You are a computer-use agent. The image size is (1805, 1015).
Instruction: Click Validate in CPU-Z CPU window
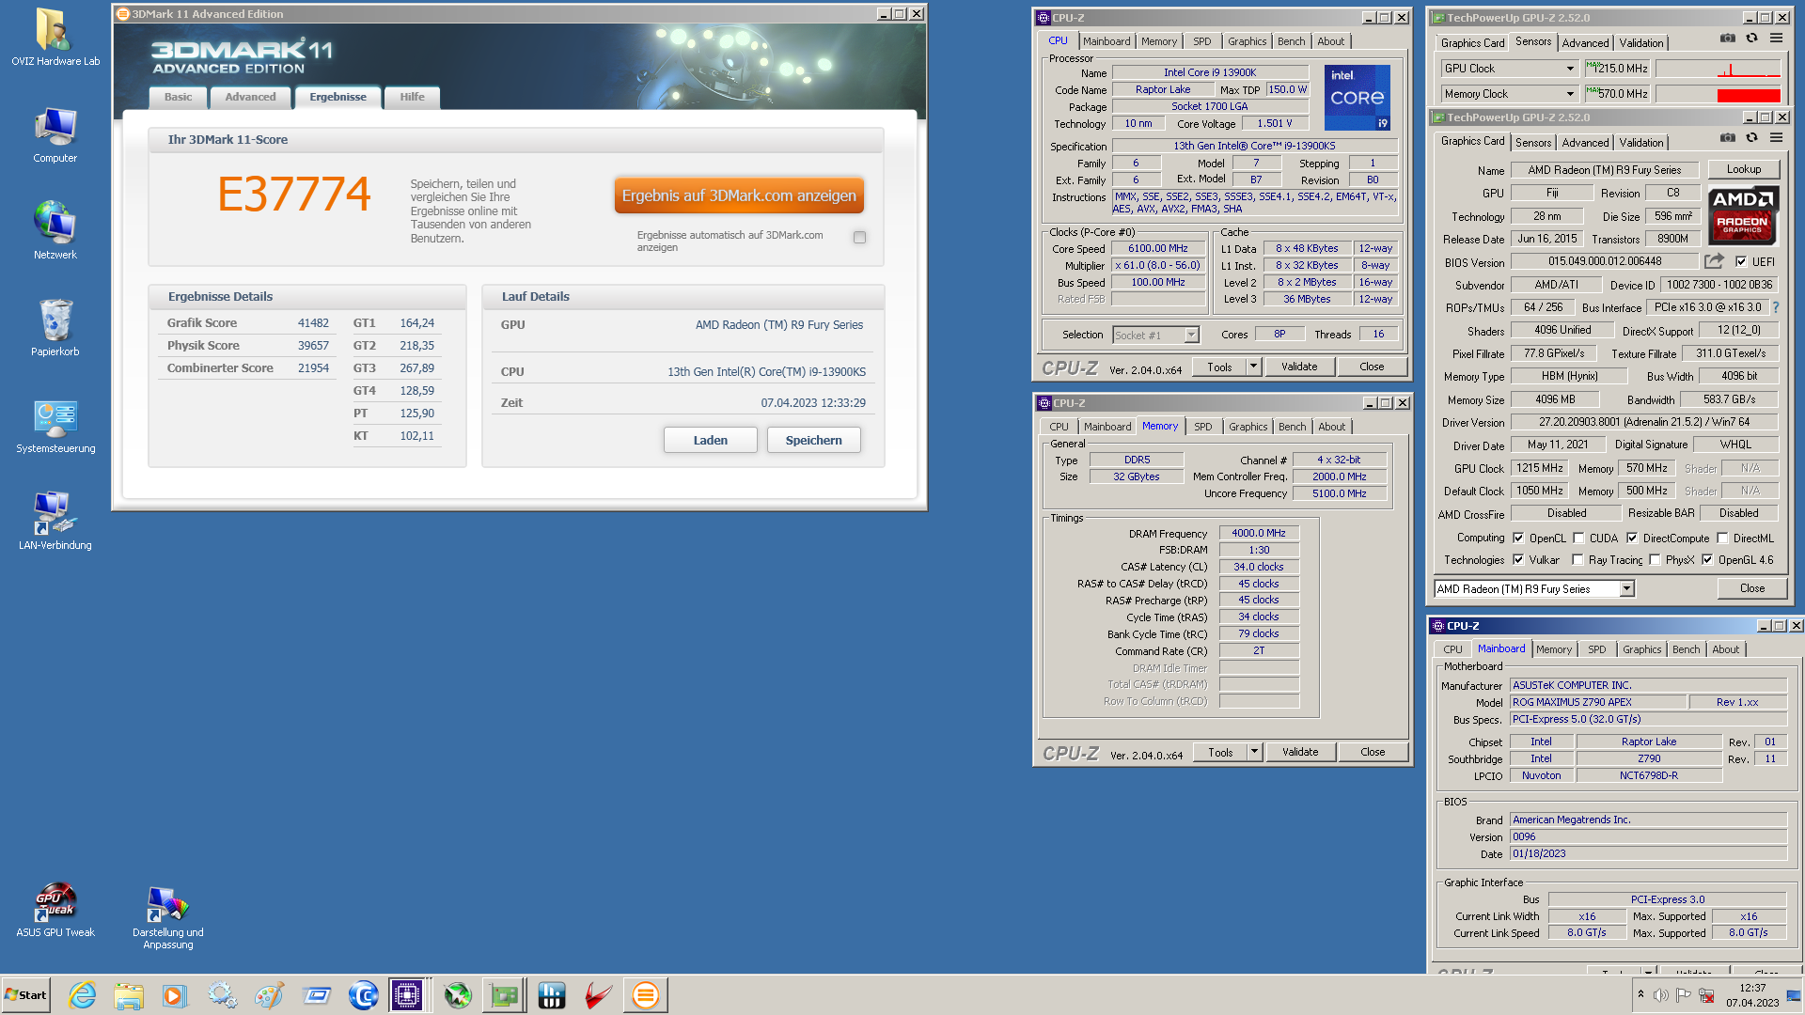[1298, 367]
